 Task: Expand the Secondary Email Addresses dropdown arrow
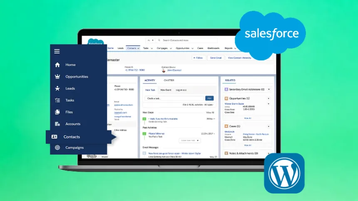pyautogui.click(x=268, y=89)
